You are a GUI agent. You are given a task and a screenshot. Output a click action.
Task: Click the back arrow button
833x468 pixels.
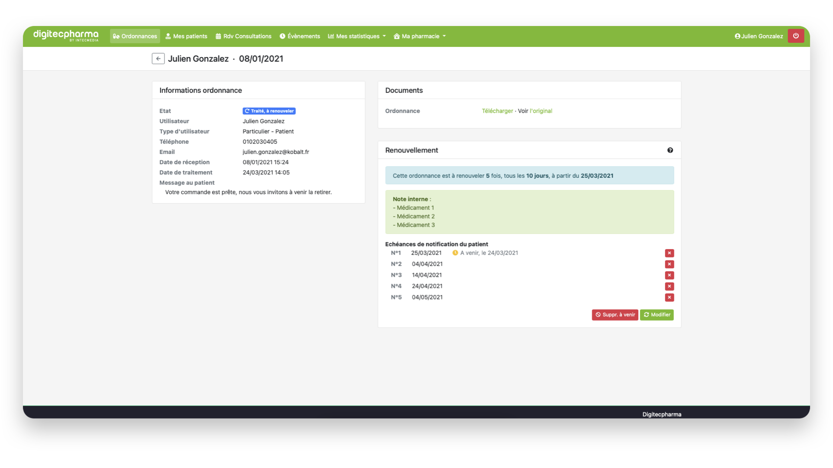point(158,58)
